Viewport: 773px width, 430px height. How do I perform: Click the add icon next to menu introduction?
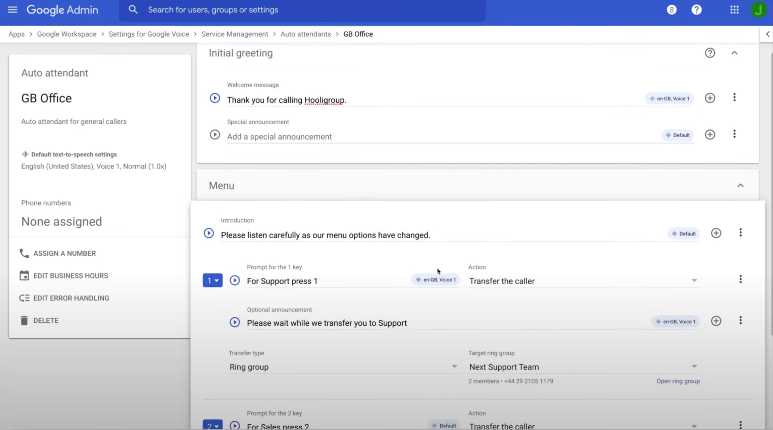click(x=716, y=233)
